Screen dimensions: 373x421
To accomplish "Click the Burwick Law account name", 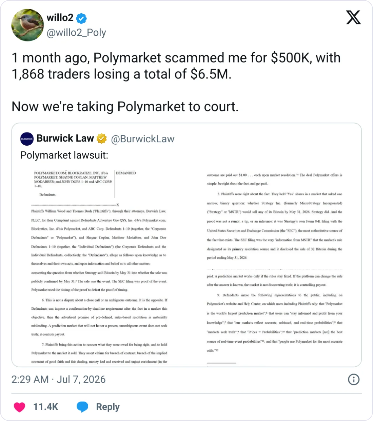I will point(65,138).
